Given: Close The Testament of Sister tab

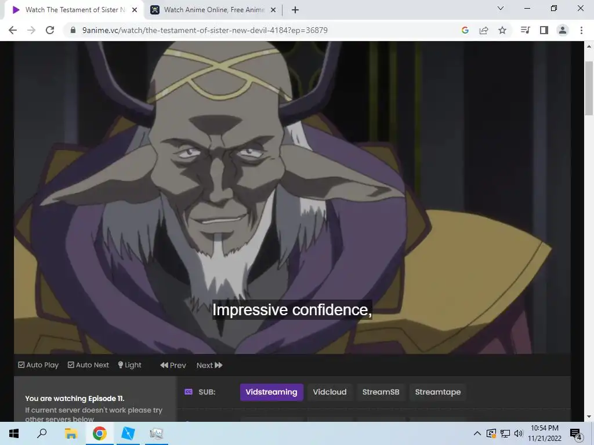Looking at the screenshot, I should click(135, 10).
